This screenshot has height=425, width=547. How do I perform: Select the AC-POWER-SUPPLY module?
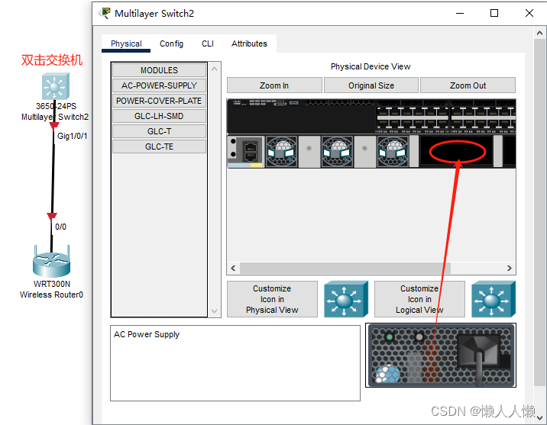[x=159, y=85]
